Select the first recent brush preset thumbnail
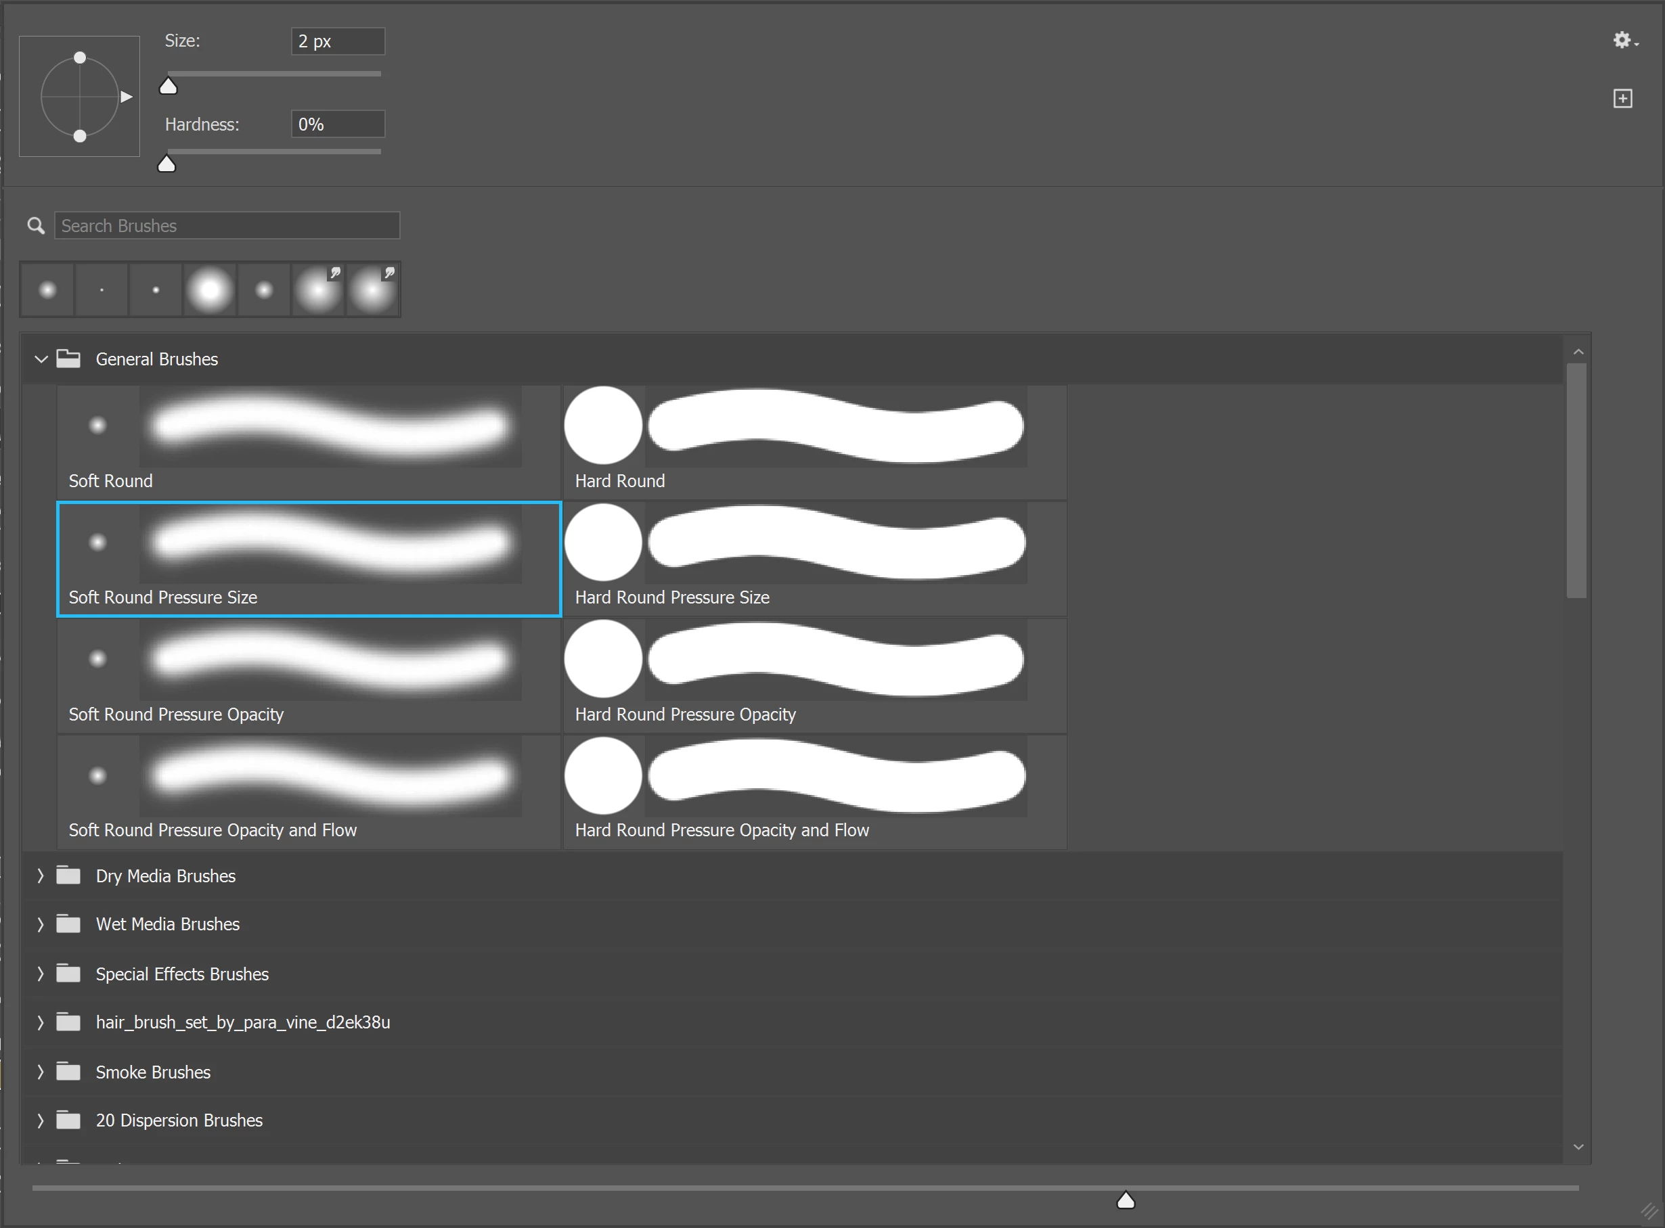The image size is (1665, 1228). coord(47,290)
